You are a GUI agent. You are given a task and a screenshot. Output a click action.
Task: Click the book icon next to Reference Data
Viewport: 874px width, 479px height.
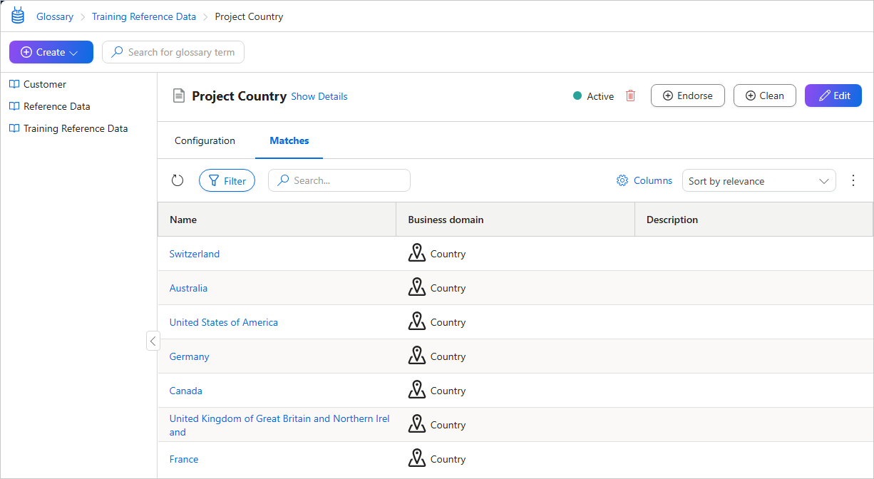14,106
